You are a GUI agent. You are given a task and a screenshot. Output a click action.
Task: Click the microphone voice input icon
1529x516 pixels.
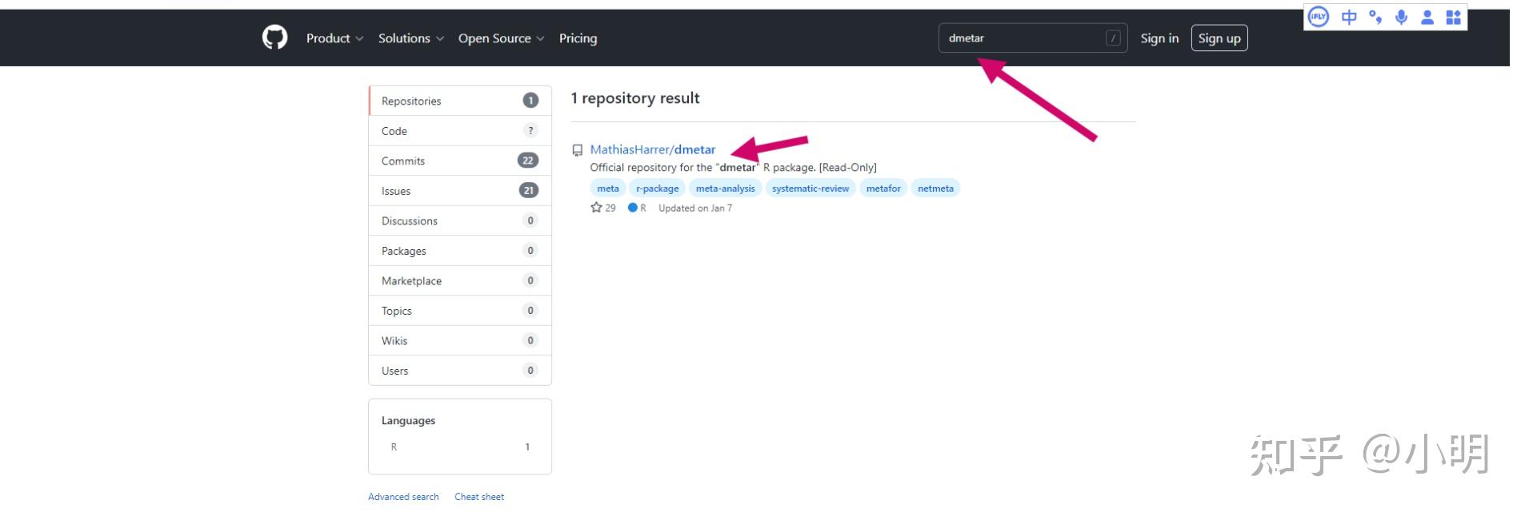pyautogui.click(x=1401, y=17)
